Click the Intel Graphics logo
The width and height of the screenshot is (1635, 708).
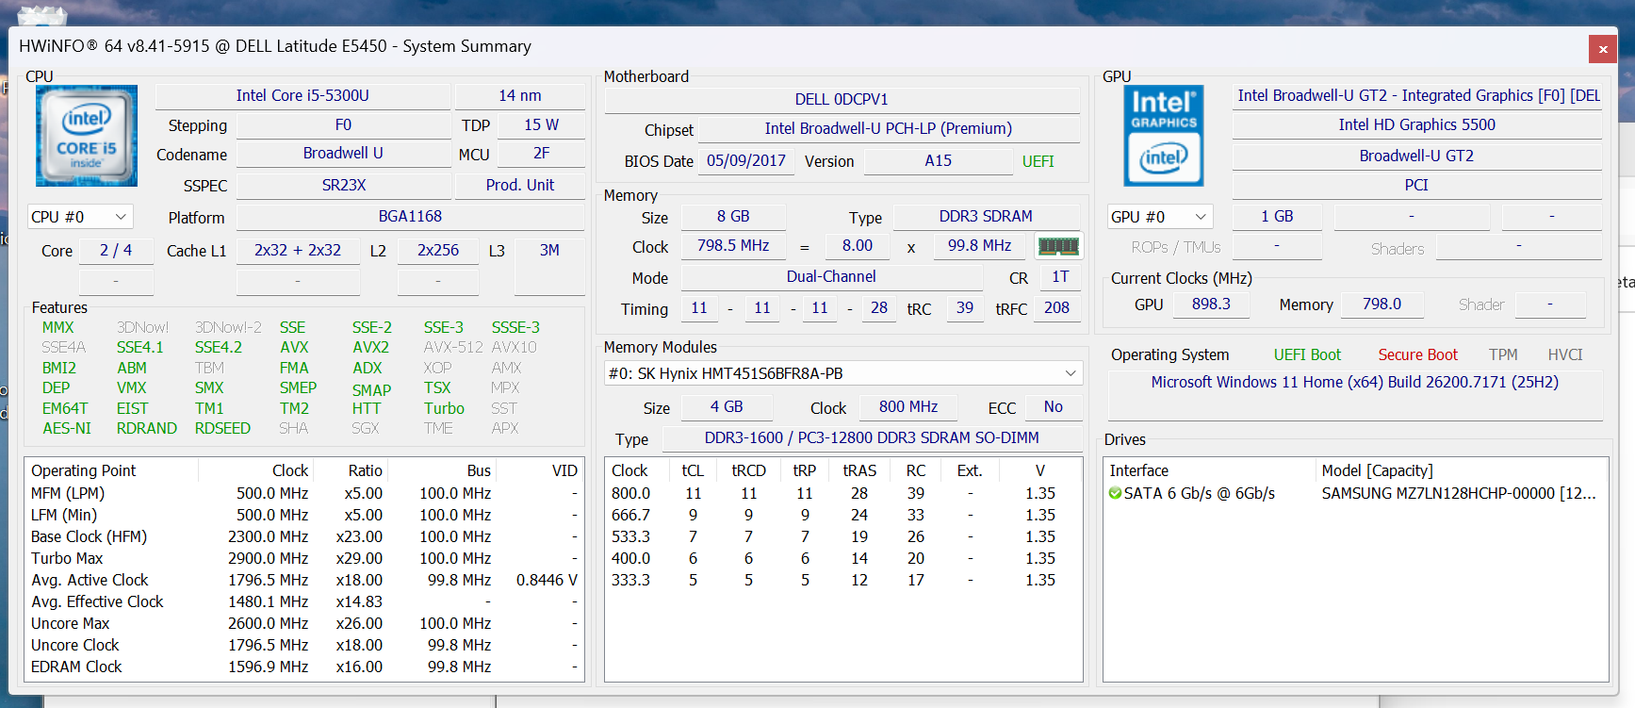tap(1164, 136)
